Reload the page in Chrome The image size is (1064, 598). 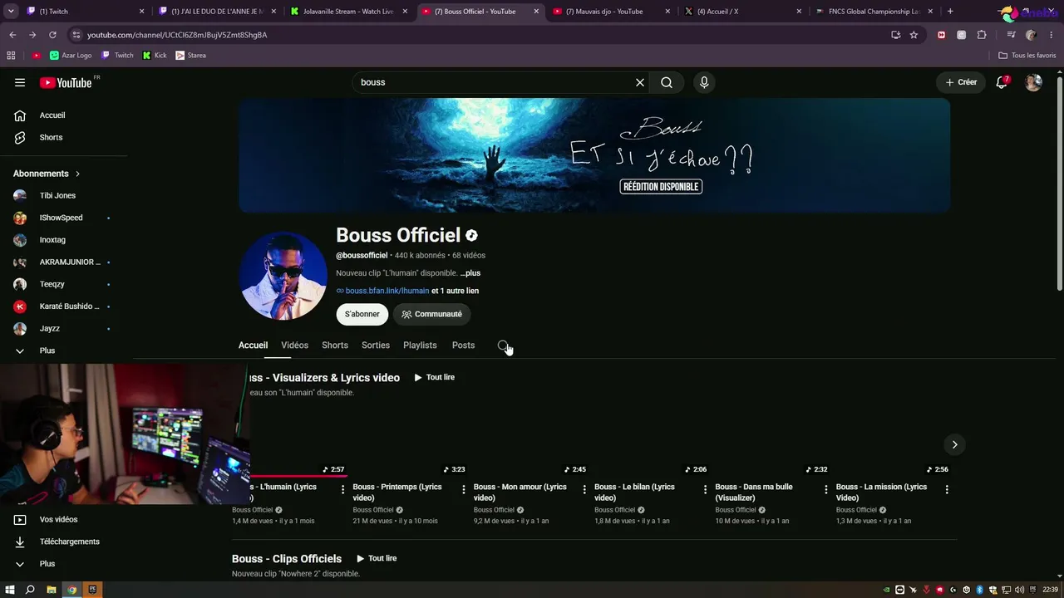point(52,35)
